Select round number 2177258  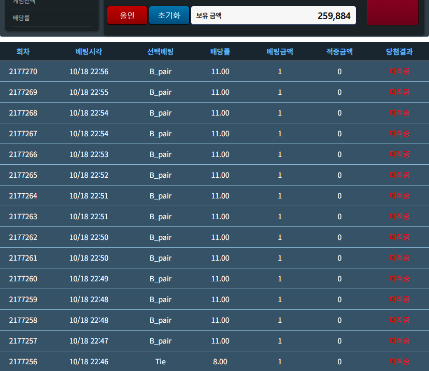(x=23, y=320)
